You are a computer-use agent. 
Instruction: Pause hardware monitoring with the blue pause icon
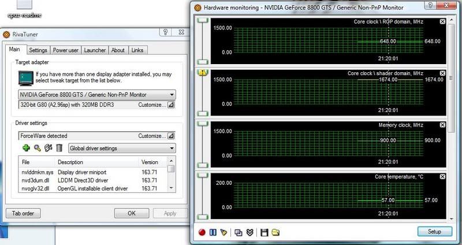coord(213,233)
